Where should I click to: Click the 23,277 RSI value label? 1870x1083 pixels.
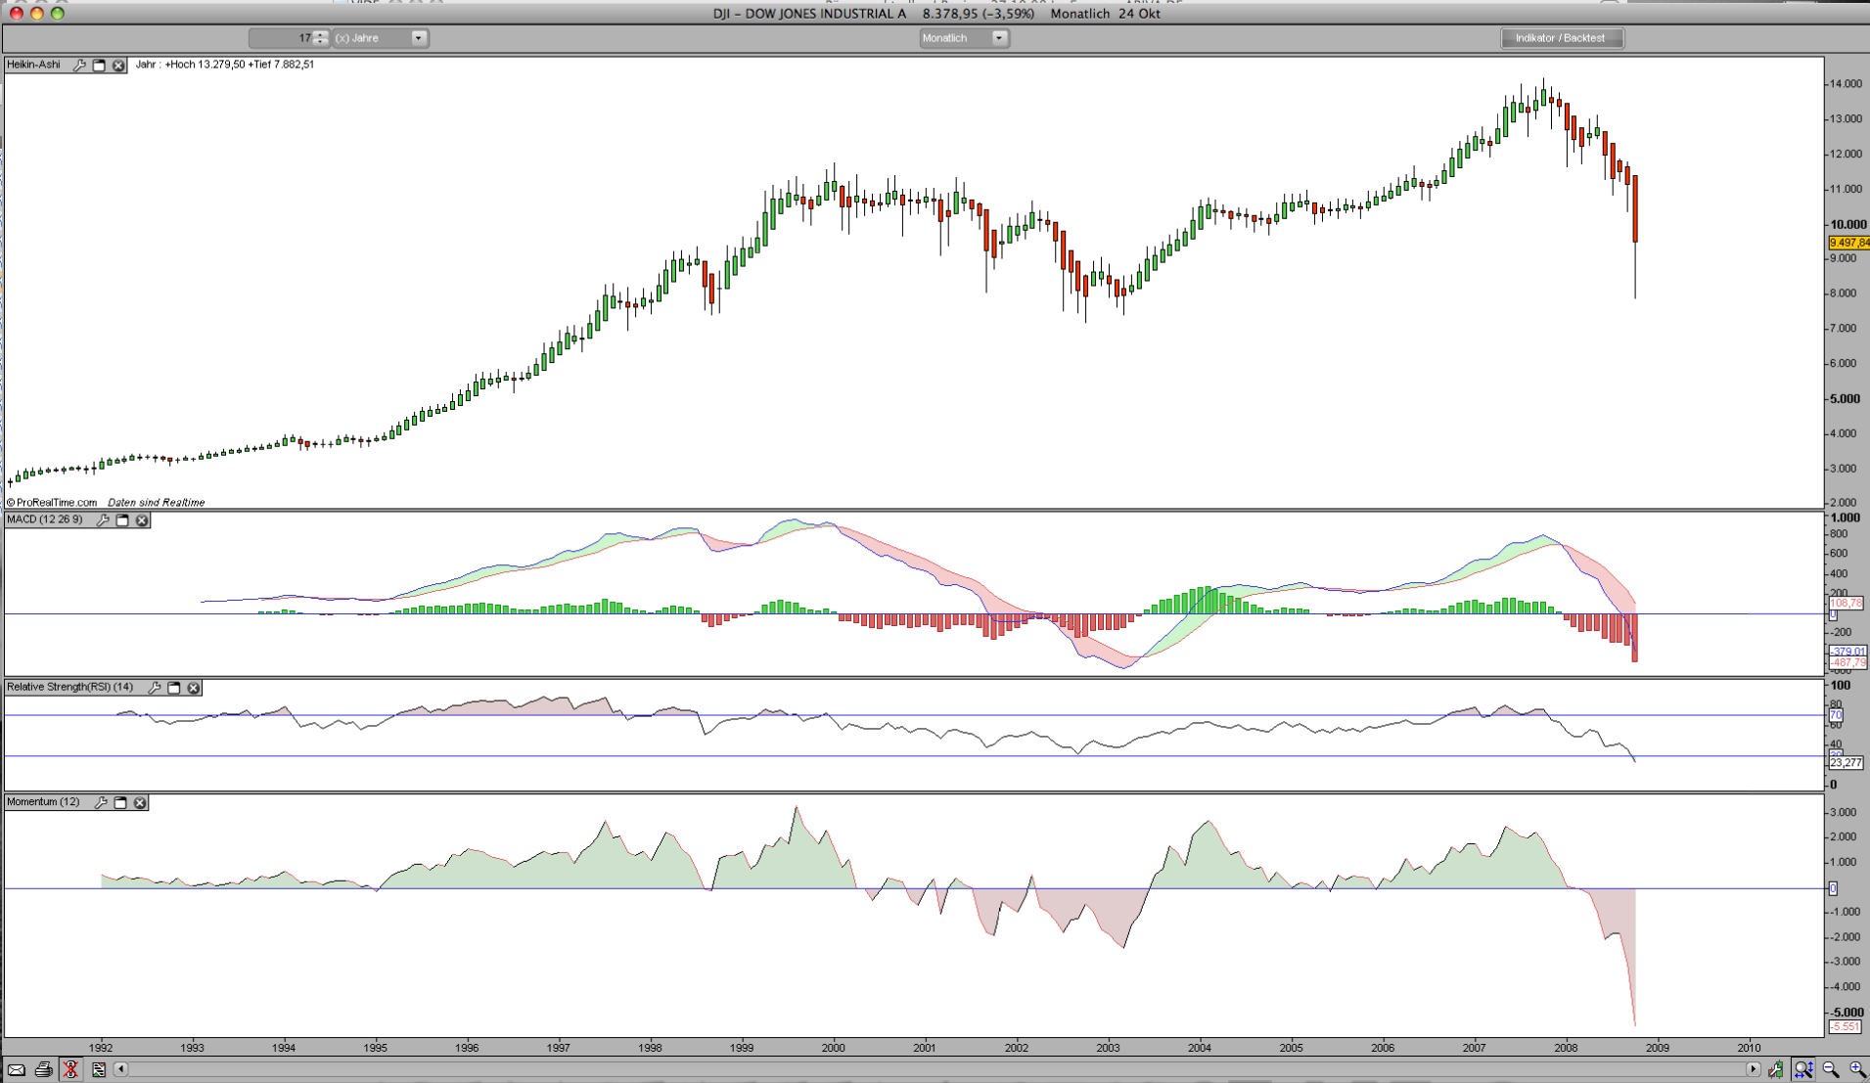pos(1846,762)
